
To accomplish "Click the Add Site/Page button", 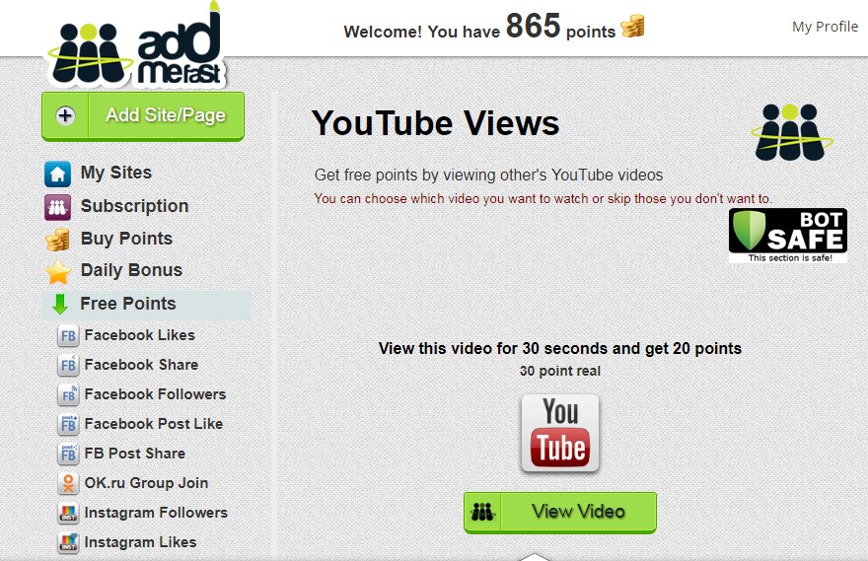I will pos(143,116).
